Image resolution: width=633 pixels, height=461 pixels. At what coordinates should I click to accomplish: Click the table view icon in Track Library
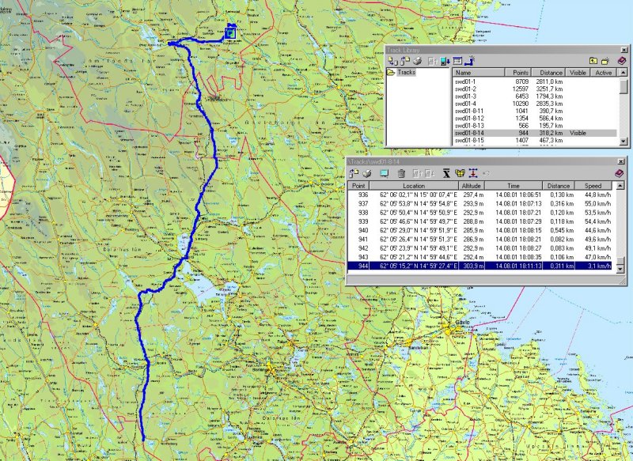point(457,60)
